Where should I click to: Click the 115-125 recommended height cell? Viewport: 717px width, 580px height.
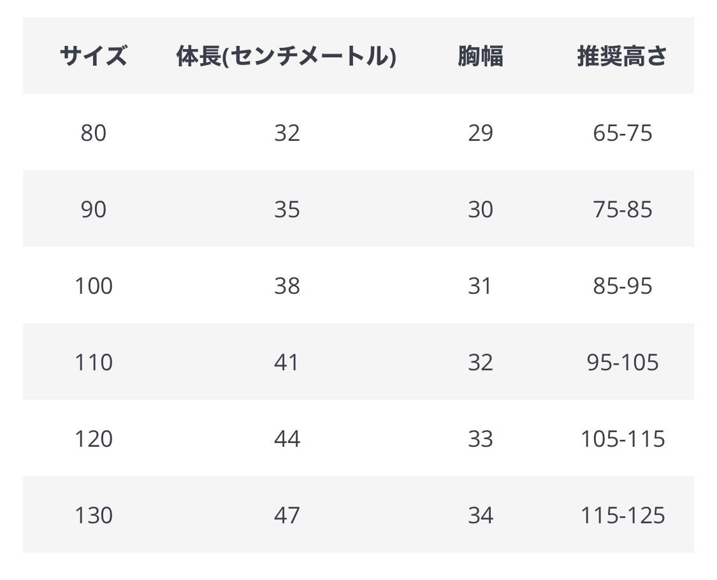coord(622,515)
